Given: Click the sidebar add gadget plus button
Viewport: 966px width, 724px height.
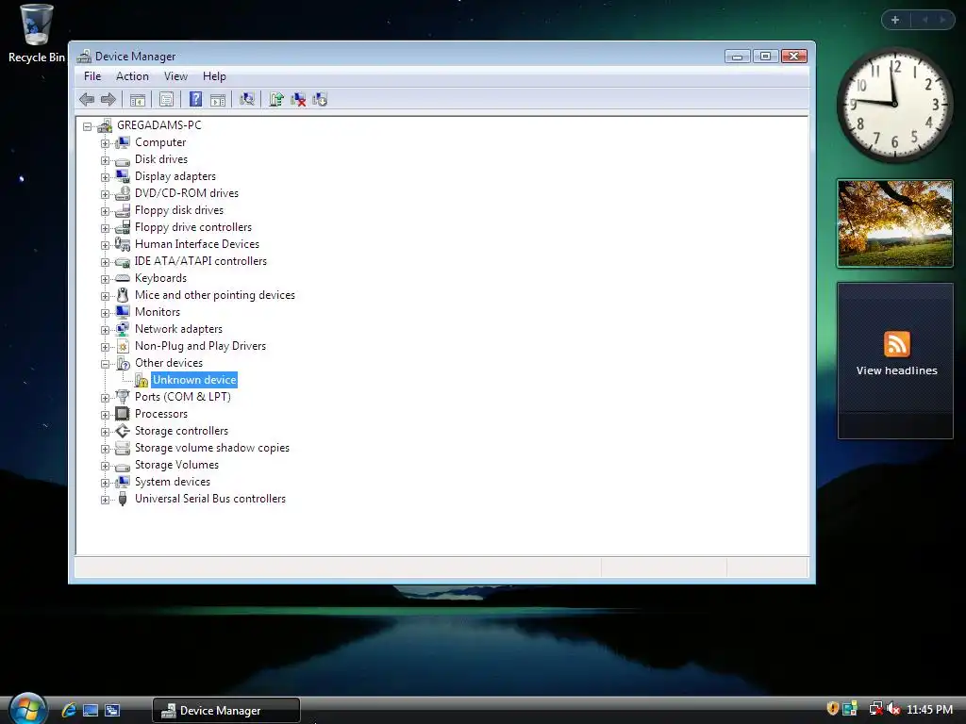Looking at the screenshot, I should pyautogui.click(x=895, y=20).
